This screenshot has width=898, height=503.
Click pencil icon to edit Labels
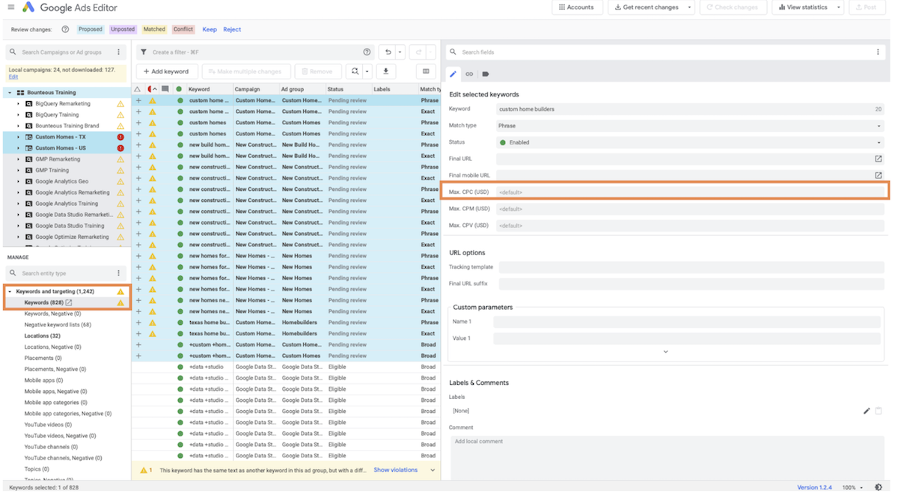867,411
